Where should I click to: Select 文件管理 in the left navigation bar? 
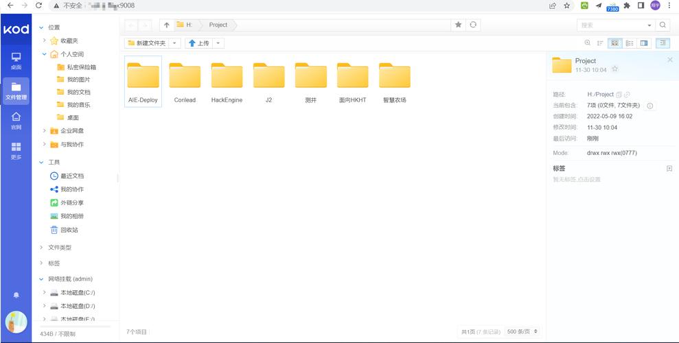pyautogui.click(x=16, y=91)
